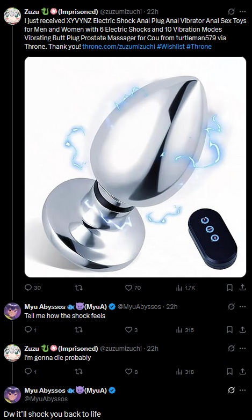The width and height of the screenshot is (252, 420).
Task: Bookmark the "i'm gonna die probably" reply
Action: coord(230,372)
